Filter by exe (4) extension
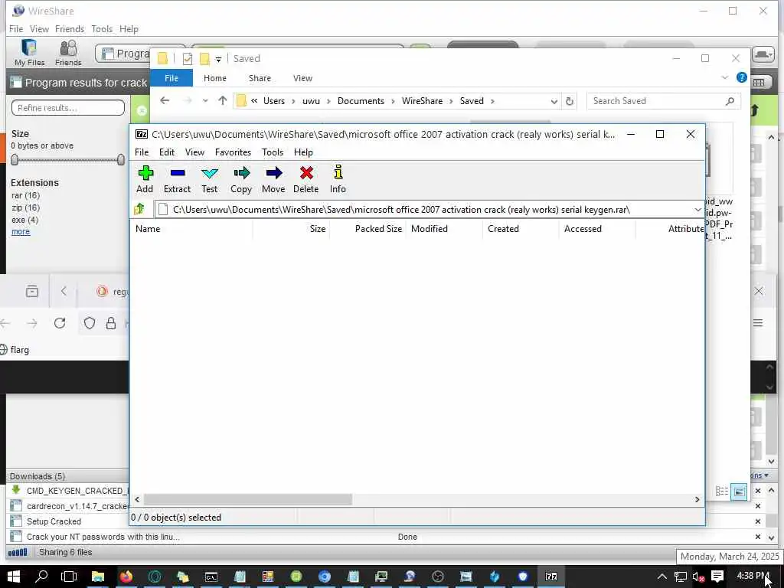Image resolution: width=784 pixels, height=588 pixels. click(24, 220)
